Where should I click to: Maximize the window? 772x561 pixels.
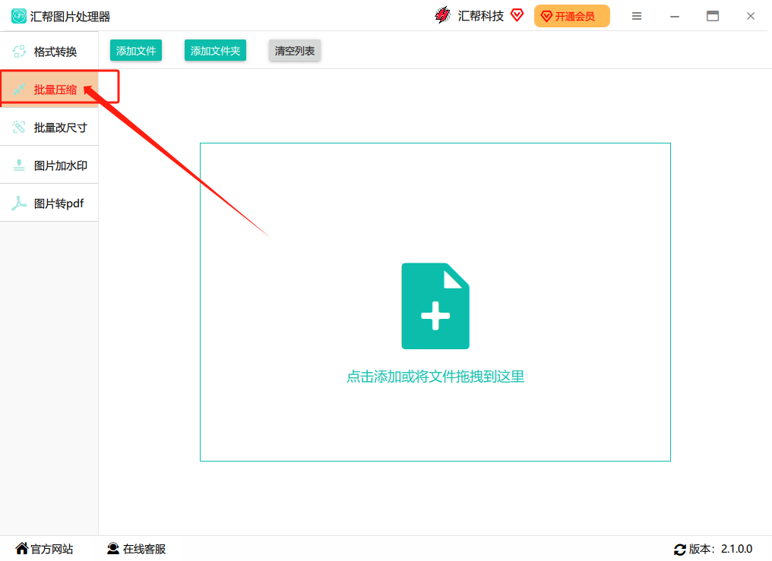[713, 16]
